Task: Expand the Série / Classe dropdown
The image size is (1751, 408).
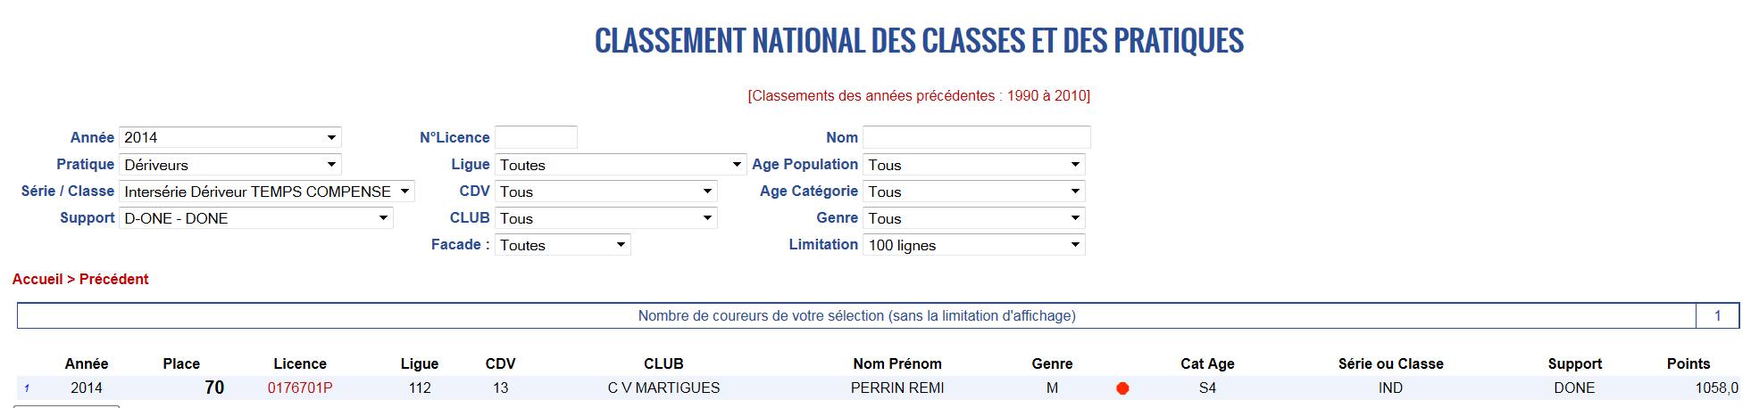Action: click(267, 191)
